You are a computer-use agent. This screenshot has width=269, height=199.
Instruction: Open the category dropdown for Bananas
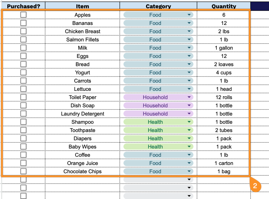(189, 23)
